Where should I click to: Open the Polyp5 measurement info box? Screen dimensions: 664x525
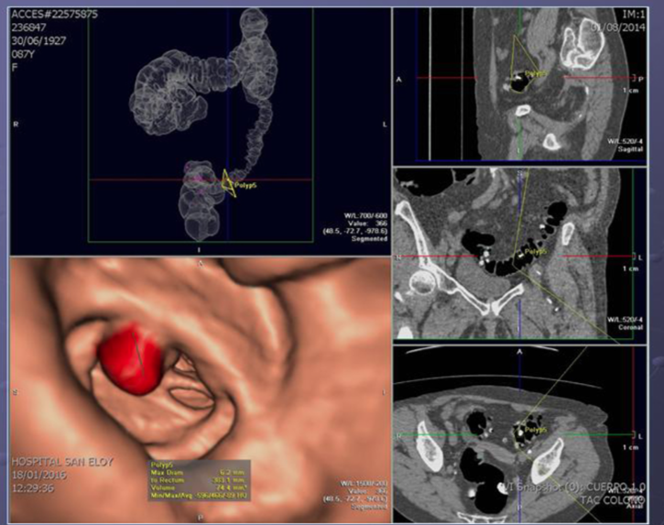click(x=198, y=482)
